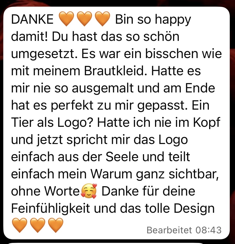Tap the third orange heart before 'Bin so happy'
The width and height of the screenshot is (235, 244).
[x=102, y=19]
